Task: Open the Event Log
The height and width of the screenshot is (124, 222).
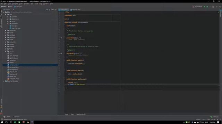Action: click(214, 117)
